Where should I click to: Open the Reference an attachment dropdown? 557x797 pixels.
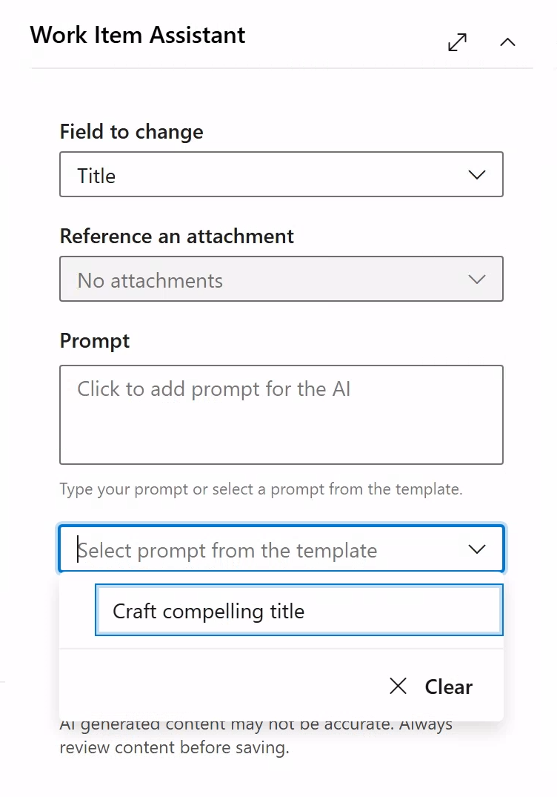(281, 279)
